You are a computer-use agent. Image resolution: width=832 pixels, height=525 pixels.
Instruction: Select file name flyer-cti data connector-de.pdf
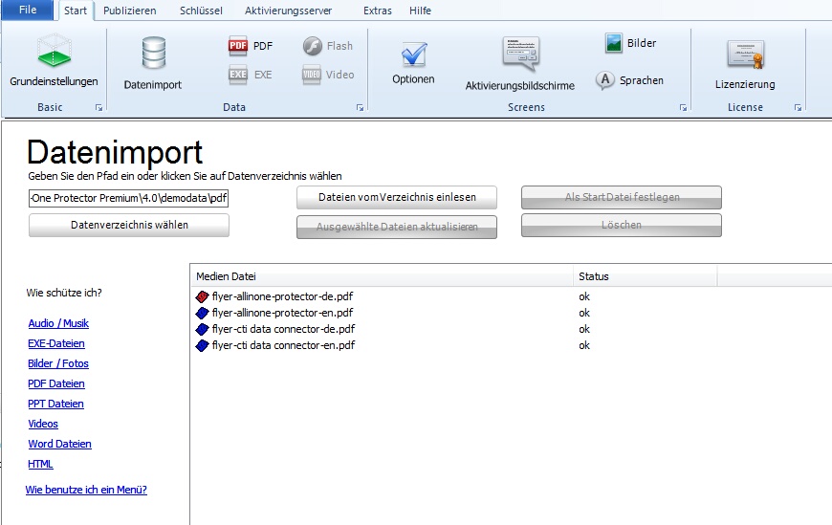pos(283,329)
